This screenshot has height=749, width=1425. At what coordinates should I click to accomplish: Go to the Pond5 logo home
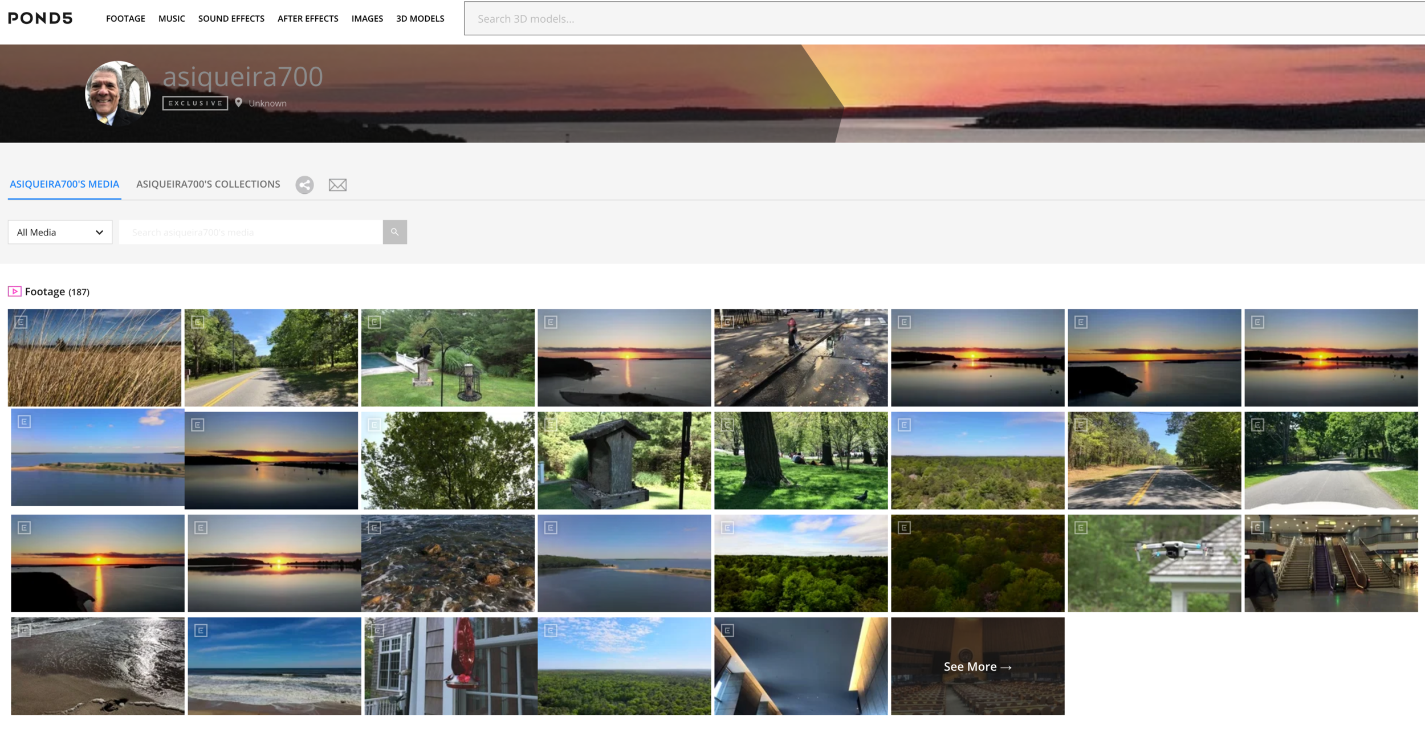pos(40,18)
